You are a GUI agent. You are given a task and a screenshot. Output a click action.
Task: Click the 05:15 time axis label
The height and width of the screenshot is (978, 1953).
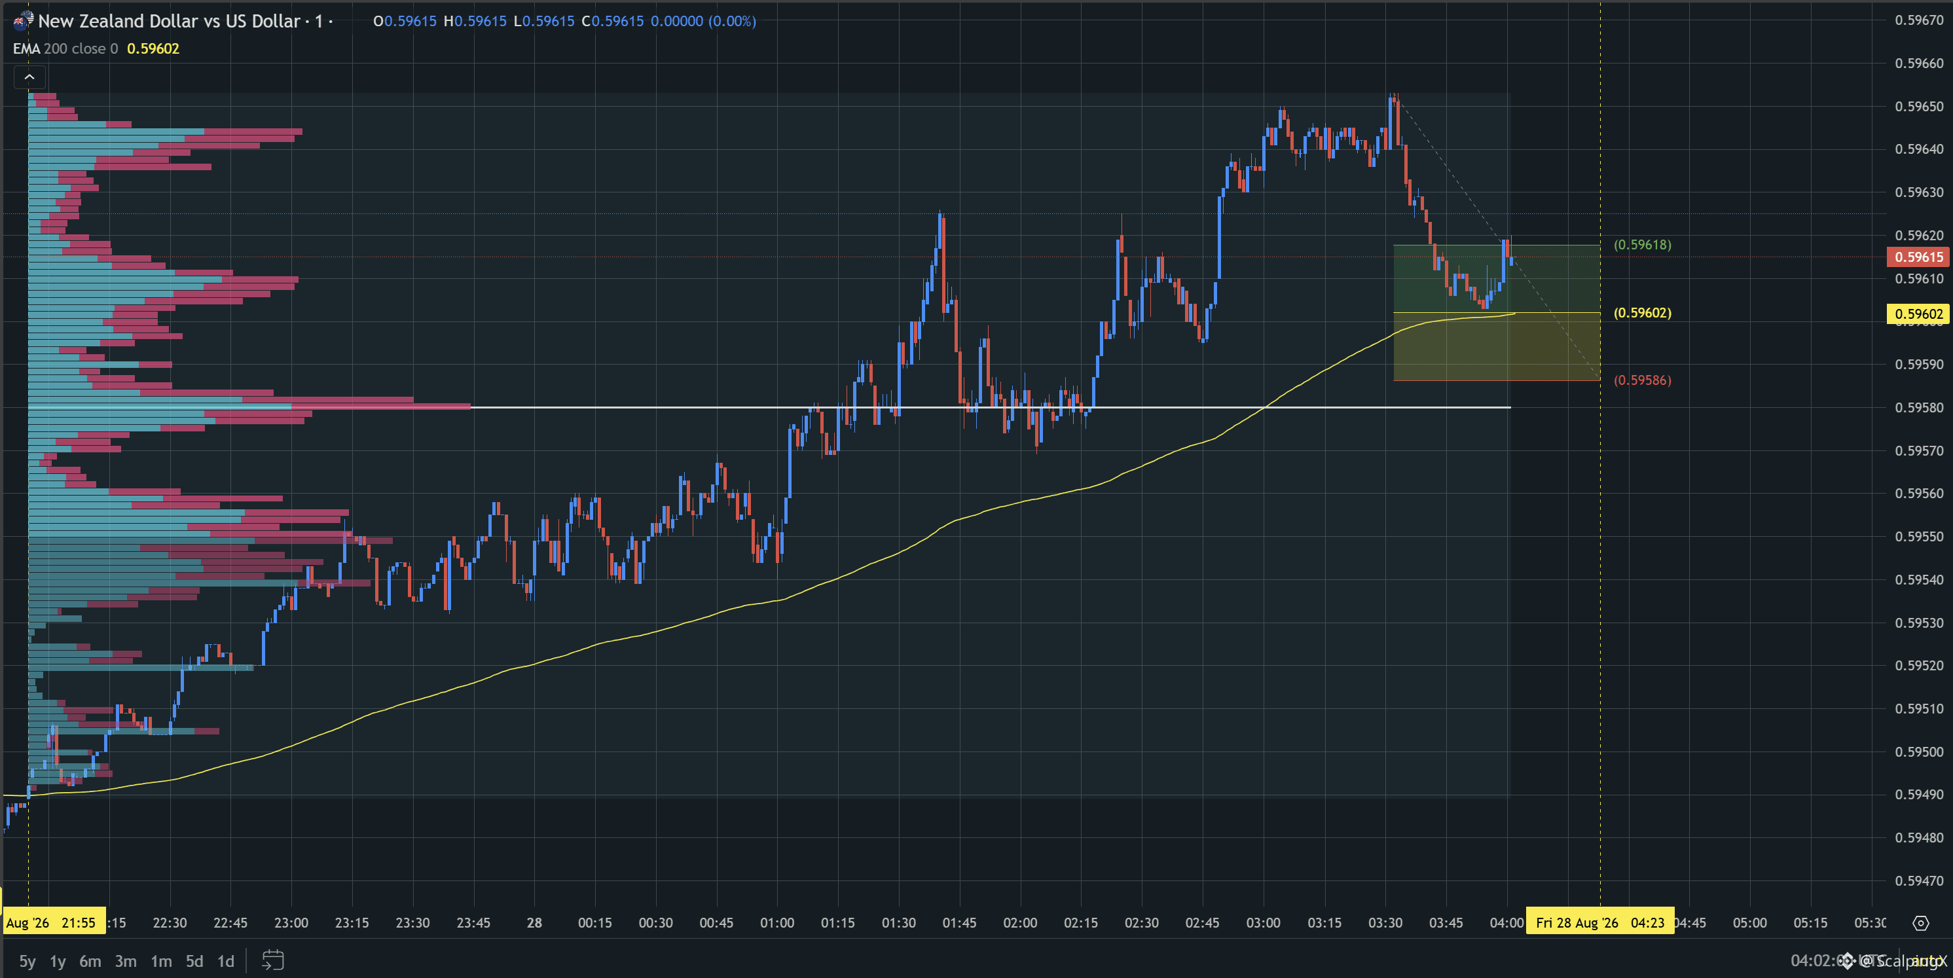click(x=1810, y=922)
